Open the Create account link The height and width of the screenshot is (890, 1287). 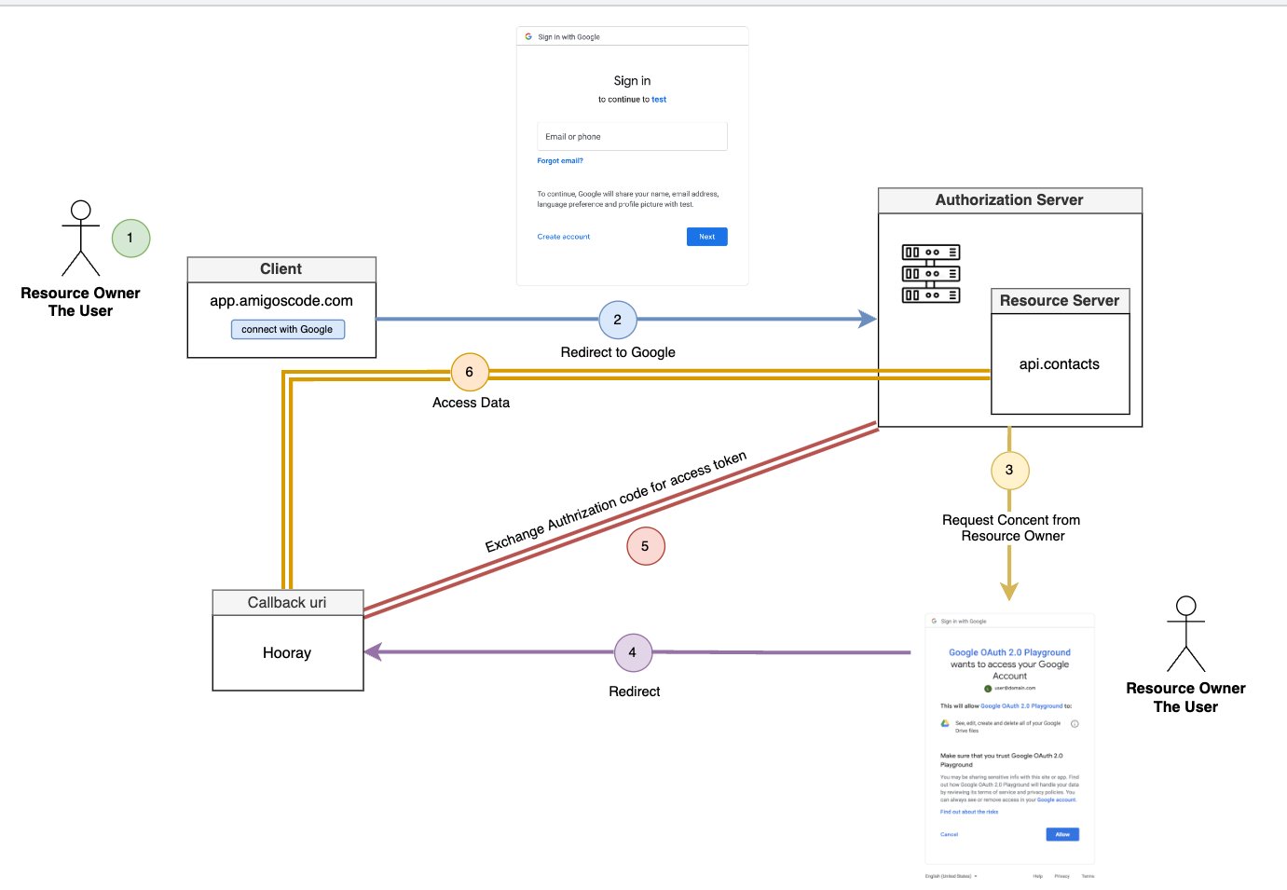564,237
